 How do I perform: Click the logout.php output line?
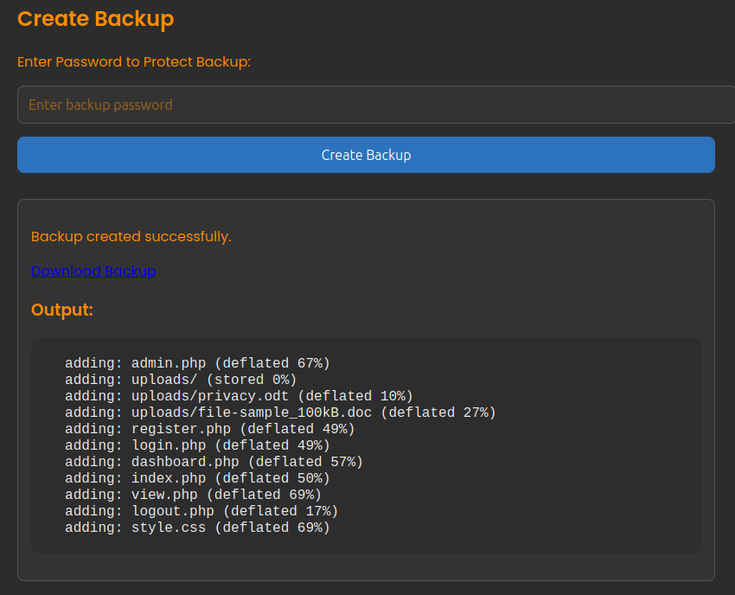(x=201, y=511)
